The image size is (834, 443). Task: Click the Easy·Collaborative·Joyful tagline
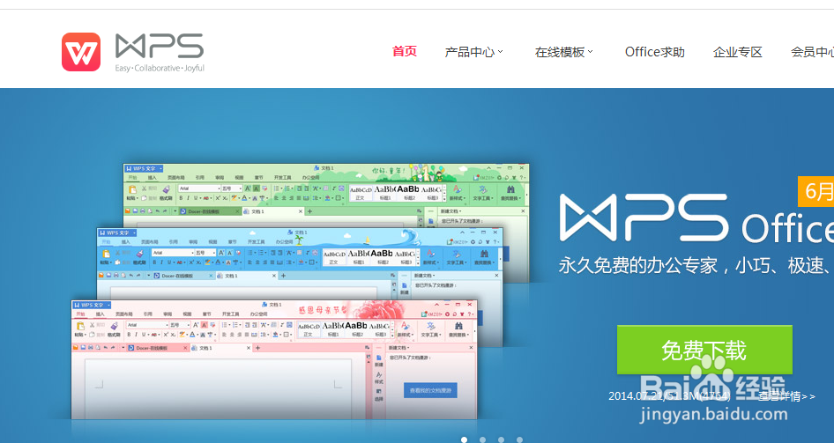(x=160, y=68)
